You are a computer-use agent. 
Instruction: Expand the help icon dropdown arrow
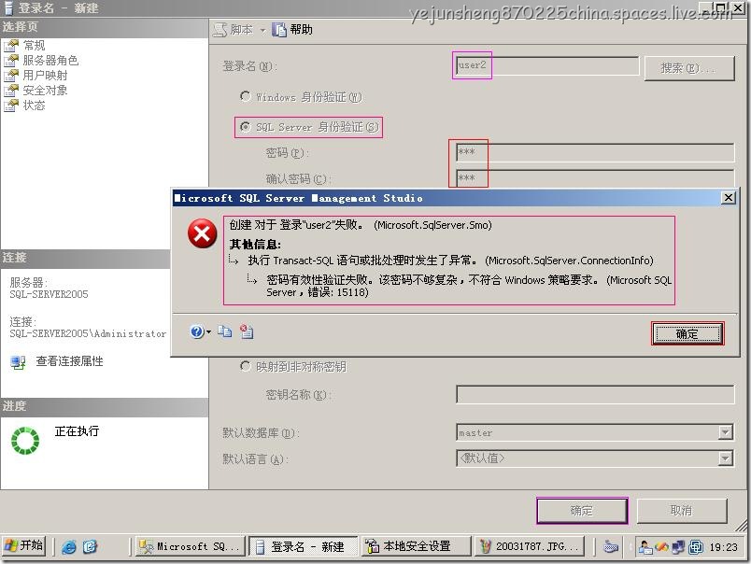208,331
